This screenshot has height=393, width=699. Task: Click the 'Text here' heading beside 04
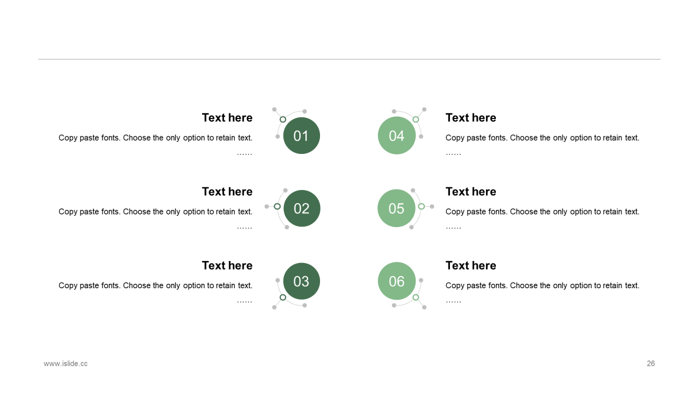471,118
